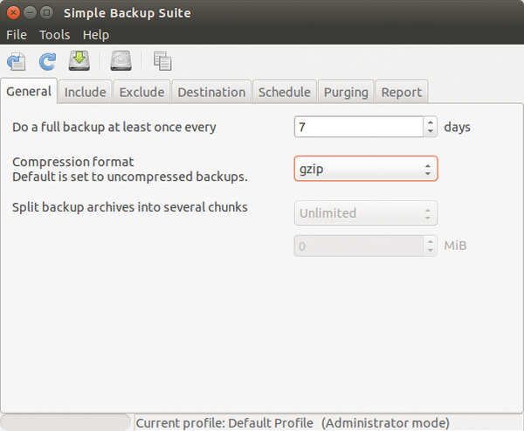Switch to the Include tab
Image resolution: width=524 pixels, height=431 pixels.
(86, 92)
